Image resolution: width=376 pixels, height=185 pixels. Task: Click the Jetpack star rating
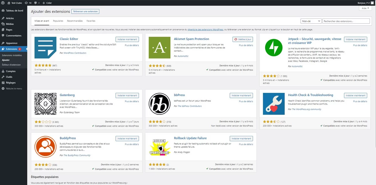tap(271, 76)
